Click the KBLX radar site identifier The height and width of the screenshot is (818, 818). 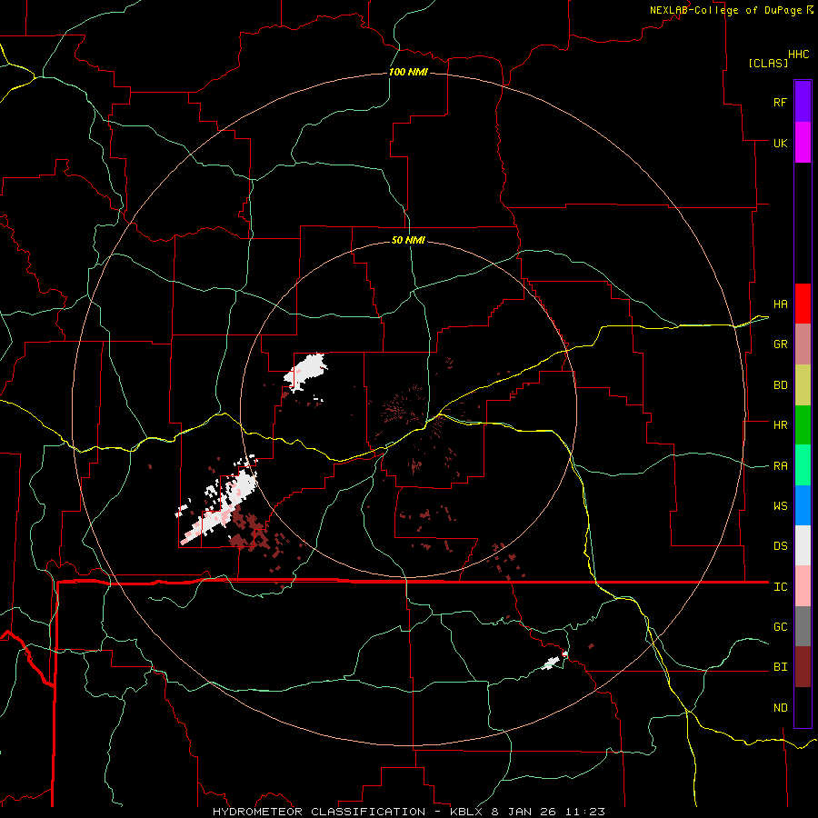467,812
